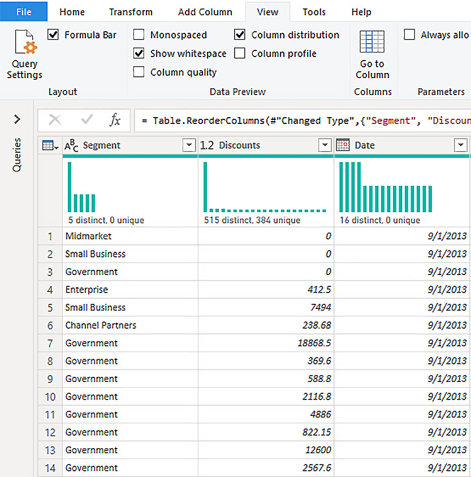
Task: Click the formula bar confirm checkmark
Action: pos(87,119)
